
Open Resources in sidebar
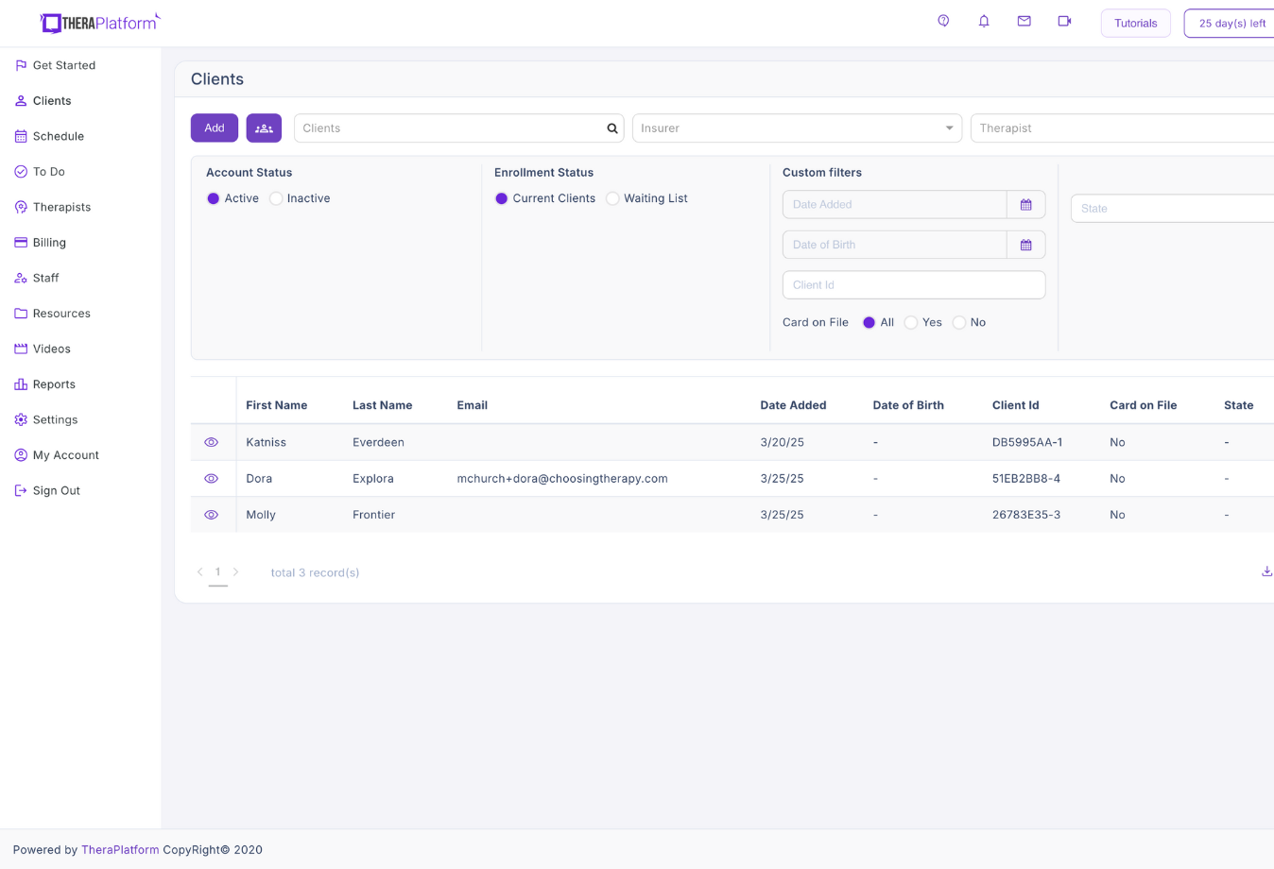(53, 314)
